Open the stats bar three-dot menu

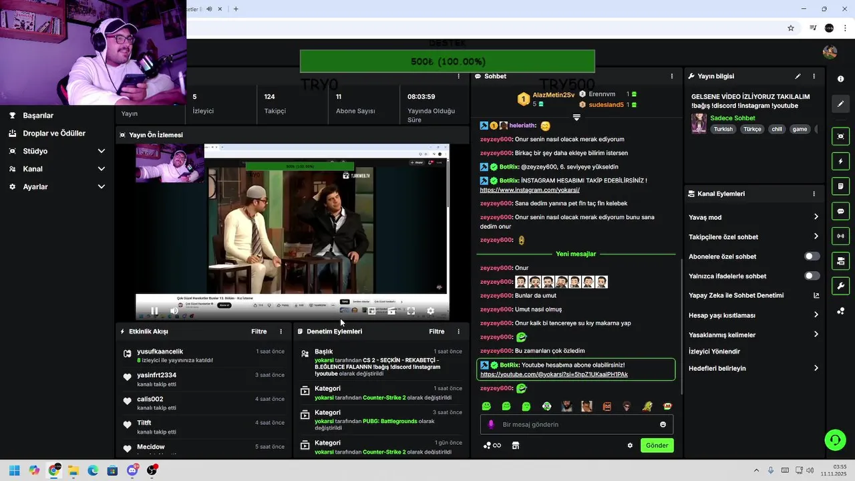coord(458,76)
